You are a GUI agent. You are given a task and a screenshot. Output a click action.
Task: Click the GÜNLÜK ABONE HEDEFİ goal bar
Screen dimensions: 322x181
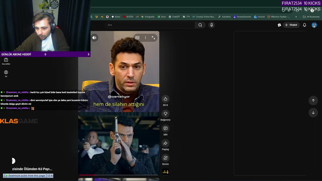pyautogui.click(x=45, y=54)
